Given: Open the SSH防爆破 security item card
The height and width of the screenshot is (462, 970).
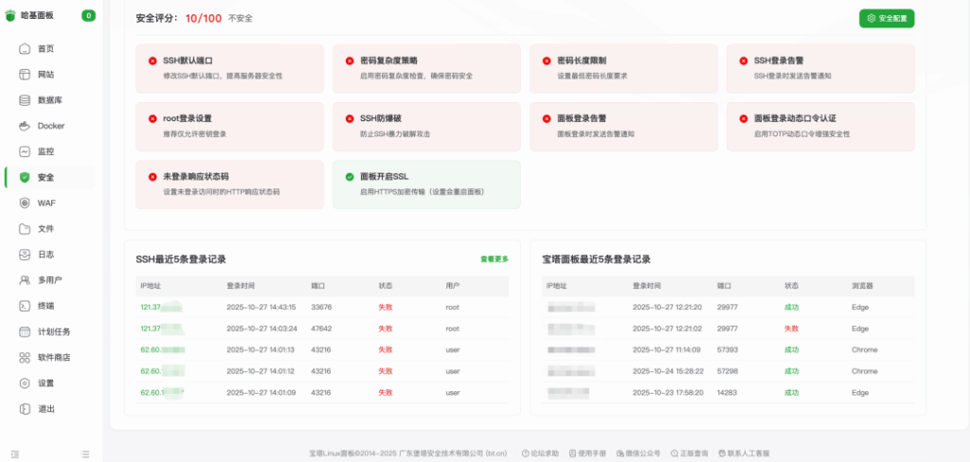Looking at the screenshot, I should (426, 126).
